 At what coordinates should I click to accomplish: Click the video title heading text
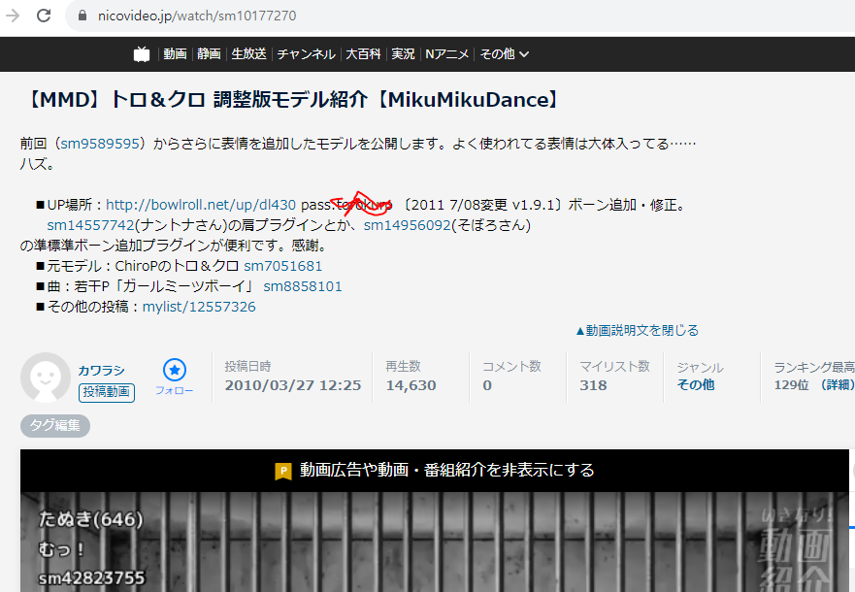(x=290, y=100)
